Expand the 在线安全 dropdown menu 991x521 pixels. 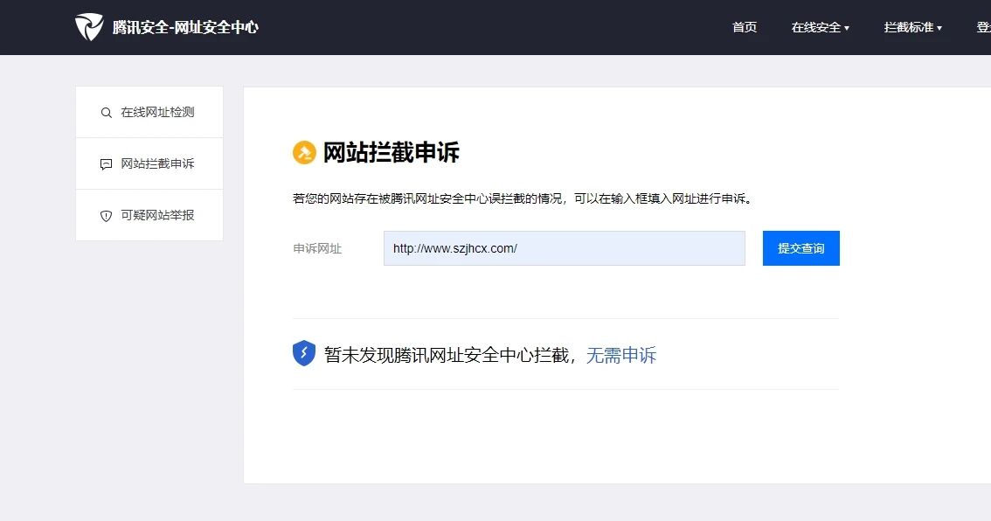(x=821, y=27)
